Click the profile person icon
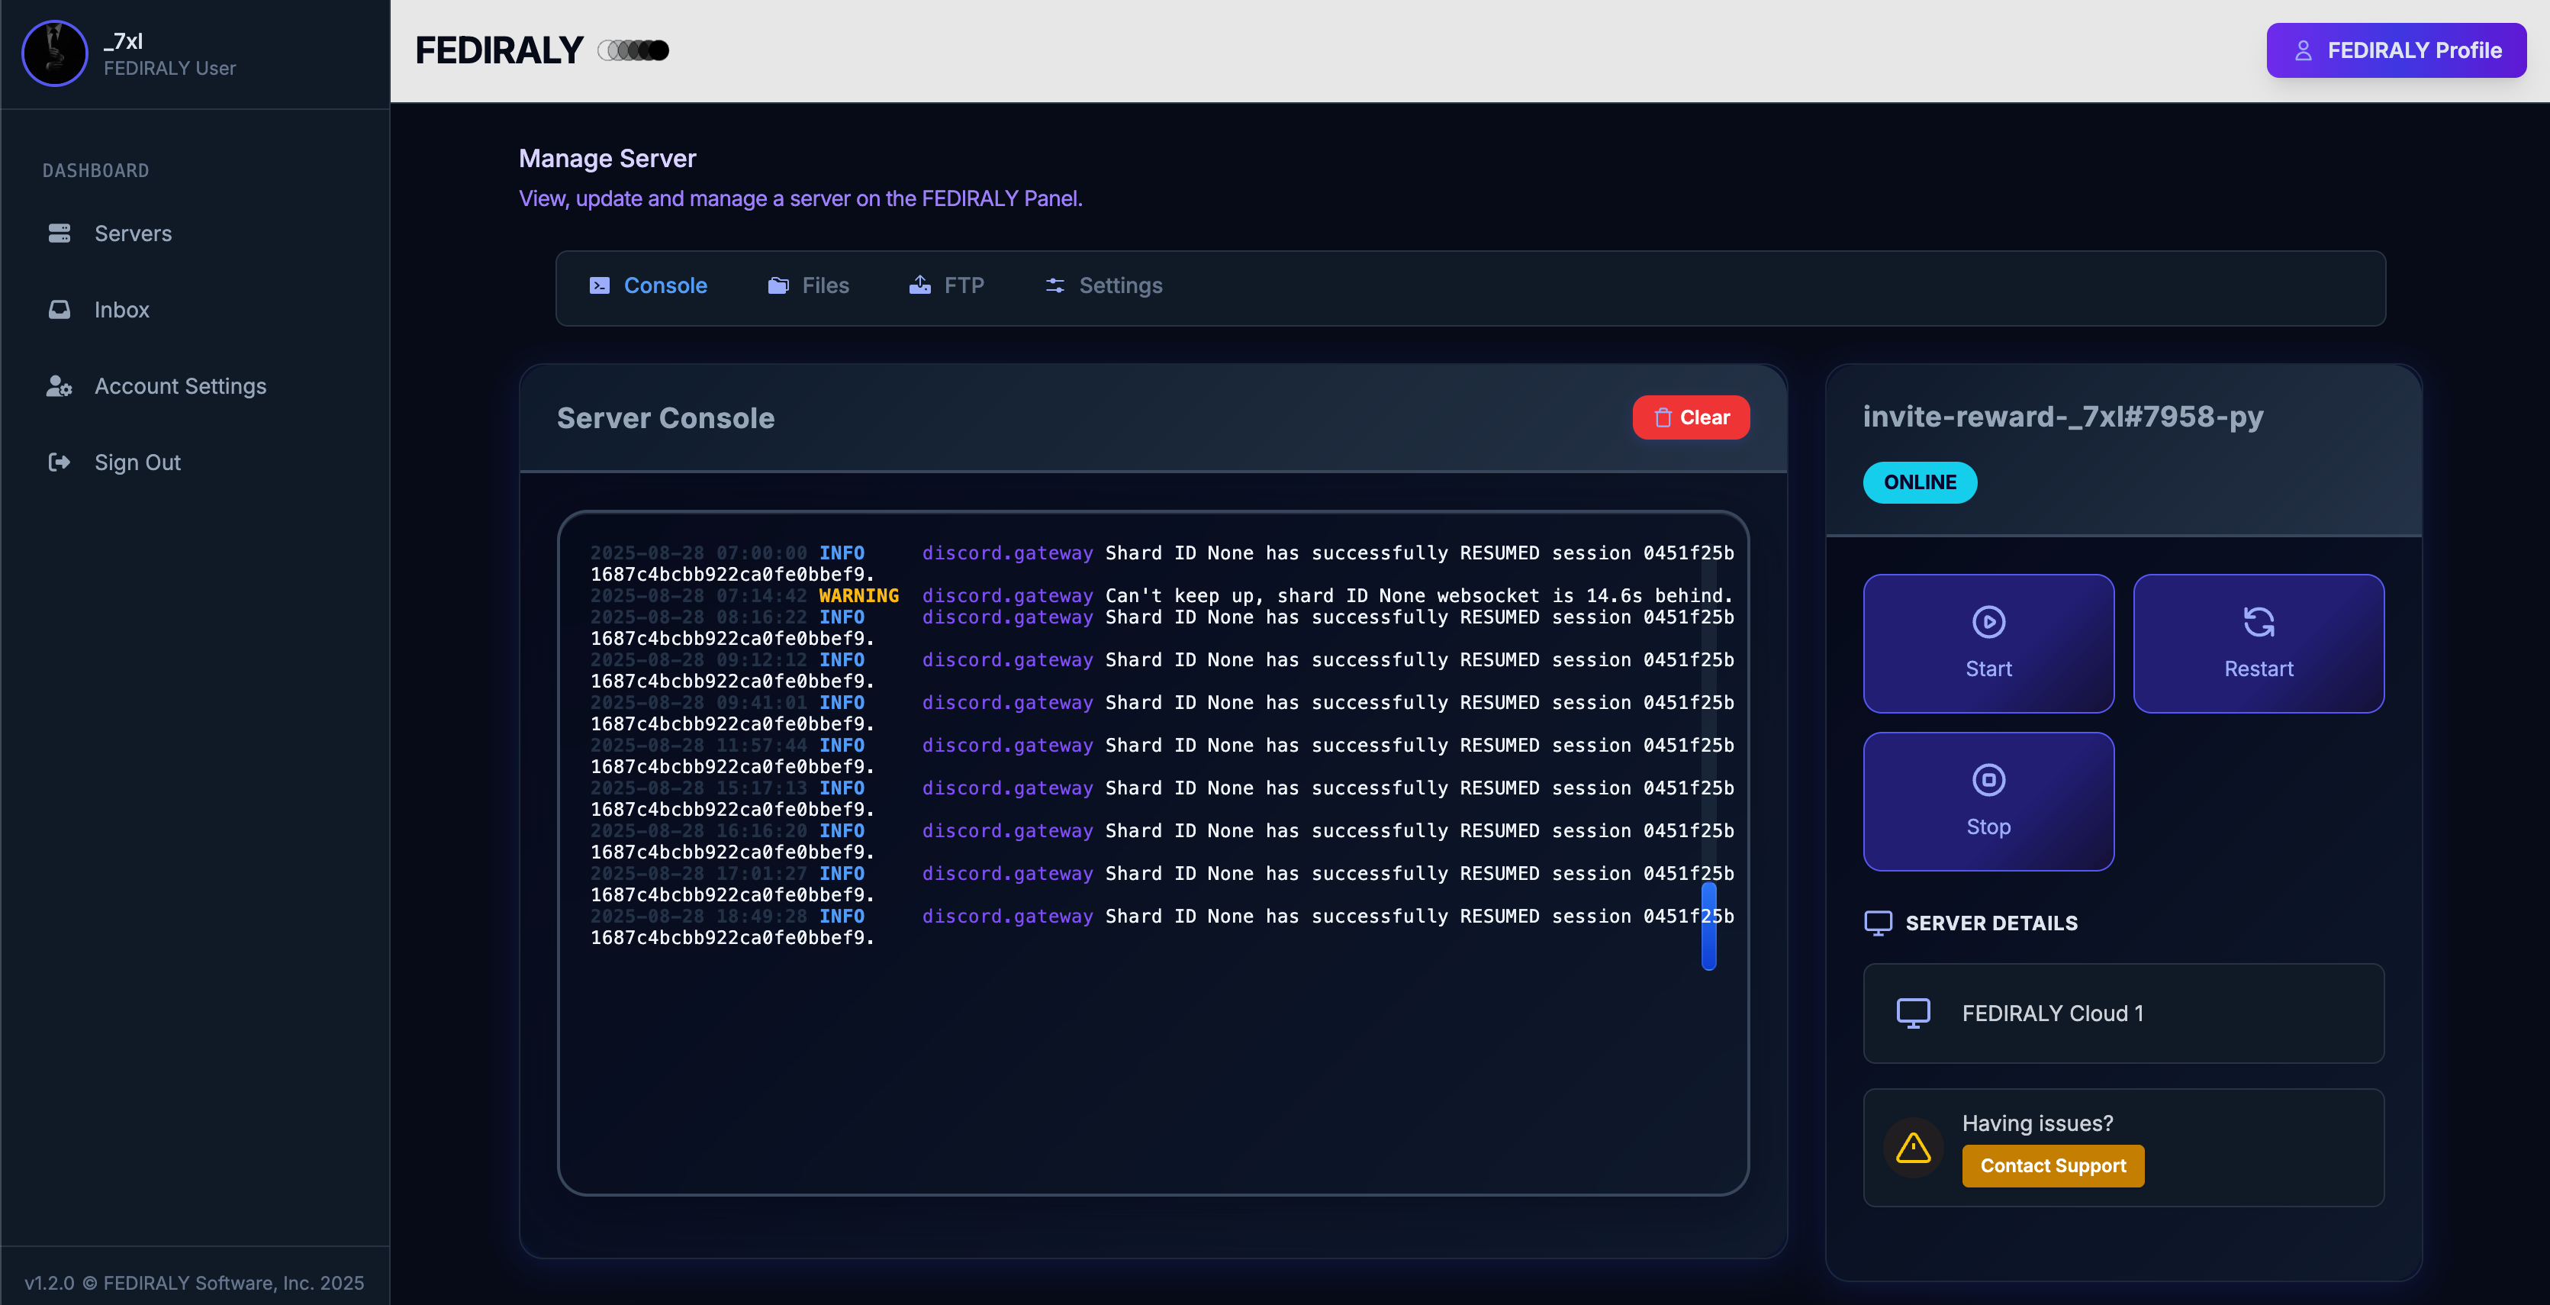The height and width of the screenshot is (1305, 2550). [2304, 50]
